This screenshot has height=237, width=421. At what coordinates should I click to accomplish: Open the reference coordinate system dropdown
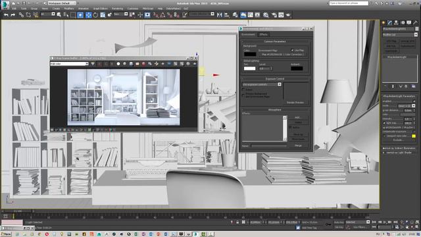tap(120, 14)
